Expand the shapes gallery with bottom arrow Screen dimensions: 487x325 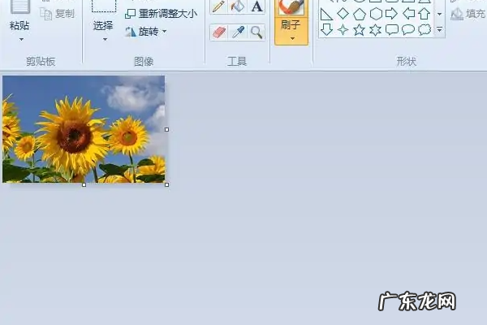click(439, 30)
